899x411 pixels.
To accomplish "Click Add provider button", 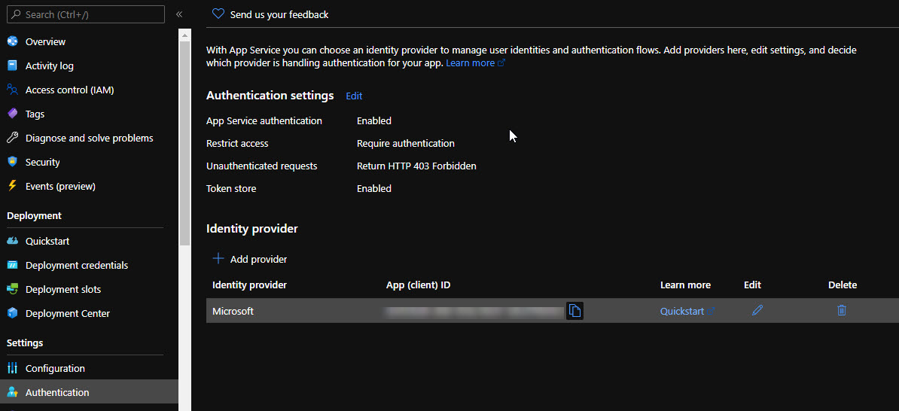I will tap(249, 259).
